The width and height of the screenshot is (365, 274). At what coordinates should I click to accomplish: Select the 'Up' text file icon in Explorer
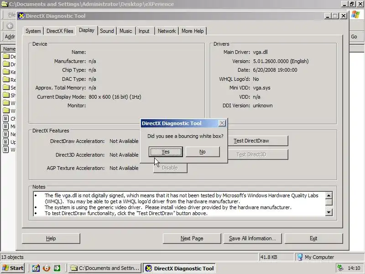(x=6, y=142)
